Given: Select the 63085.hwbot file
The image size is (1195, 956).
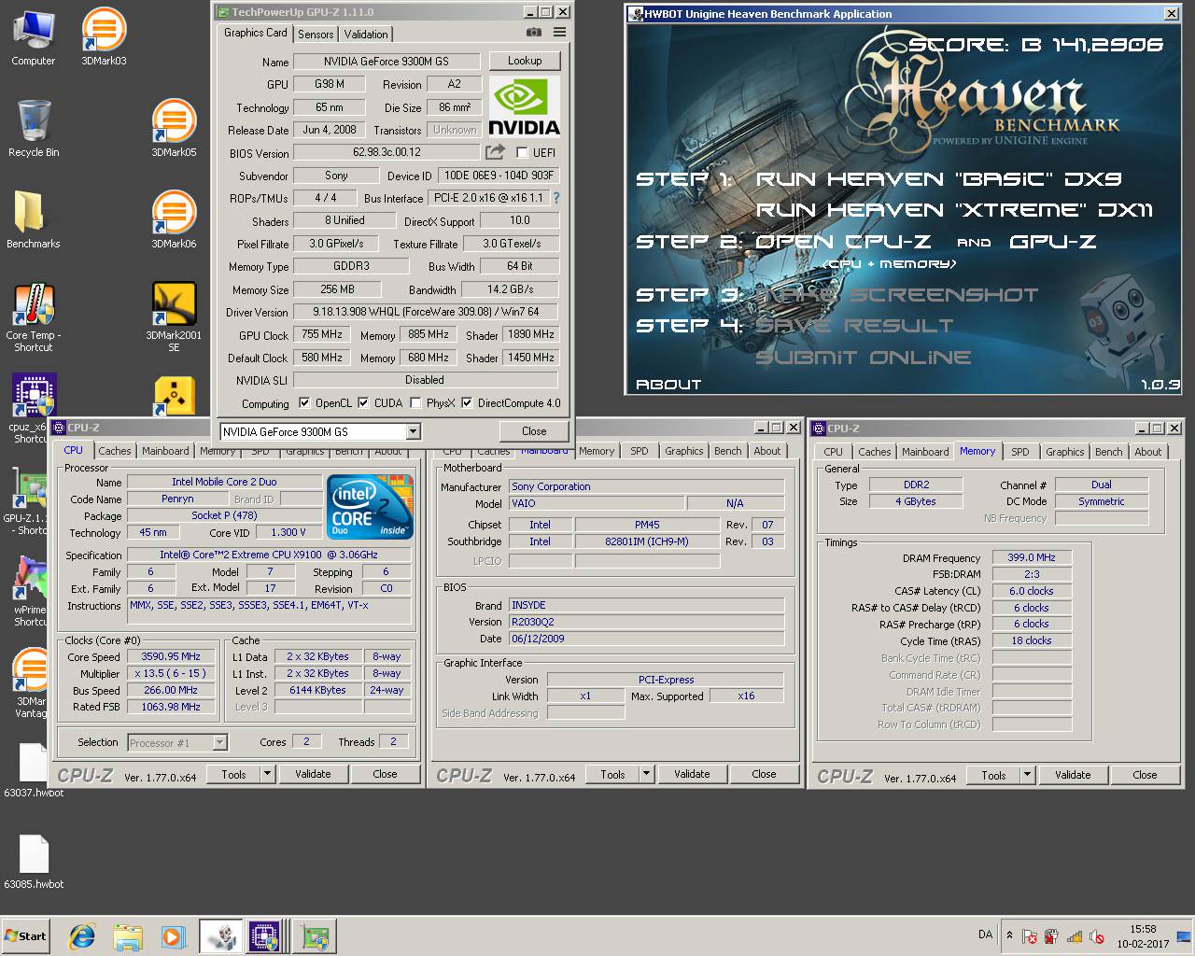Looking at the screenshot, I should click(34, 862).
